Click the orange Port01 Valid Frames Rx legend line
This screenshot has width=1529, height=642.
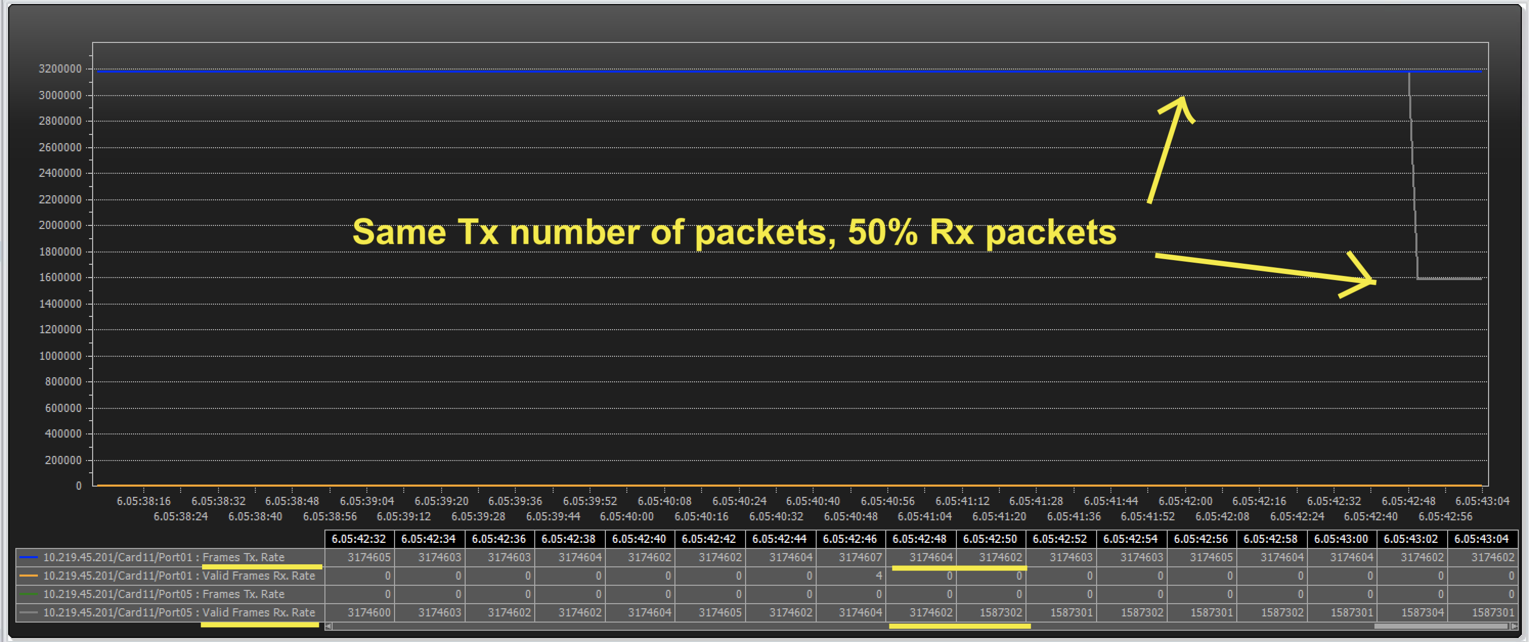tap(29, 576)
